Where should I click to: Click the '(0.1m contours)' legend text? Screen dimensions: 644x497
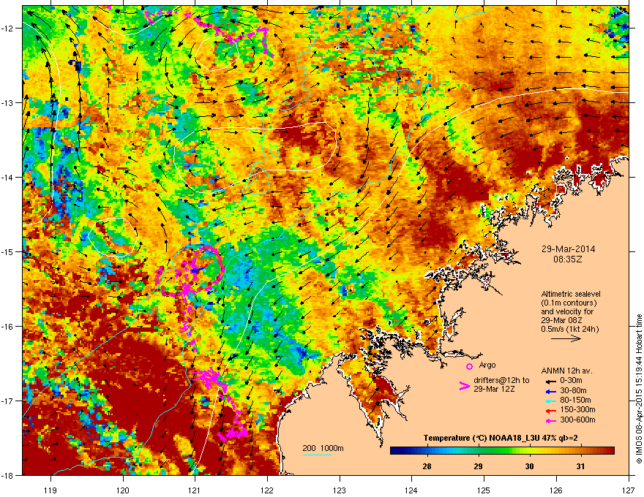click(x=569, y=303)
